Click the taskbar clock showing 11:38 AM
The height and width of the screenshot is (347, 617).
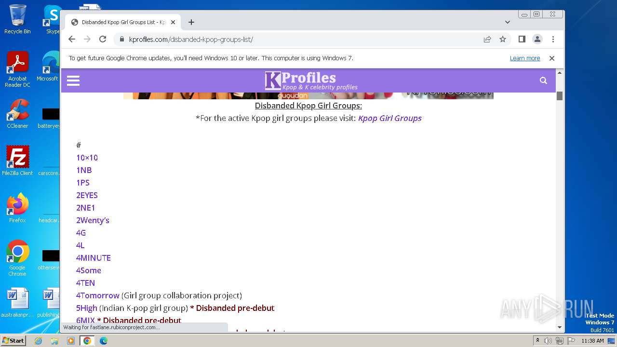pos(592,341)
